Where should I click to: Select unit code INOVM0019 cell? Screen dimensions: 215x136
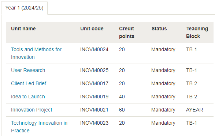(x=94, y=97)
